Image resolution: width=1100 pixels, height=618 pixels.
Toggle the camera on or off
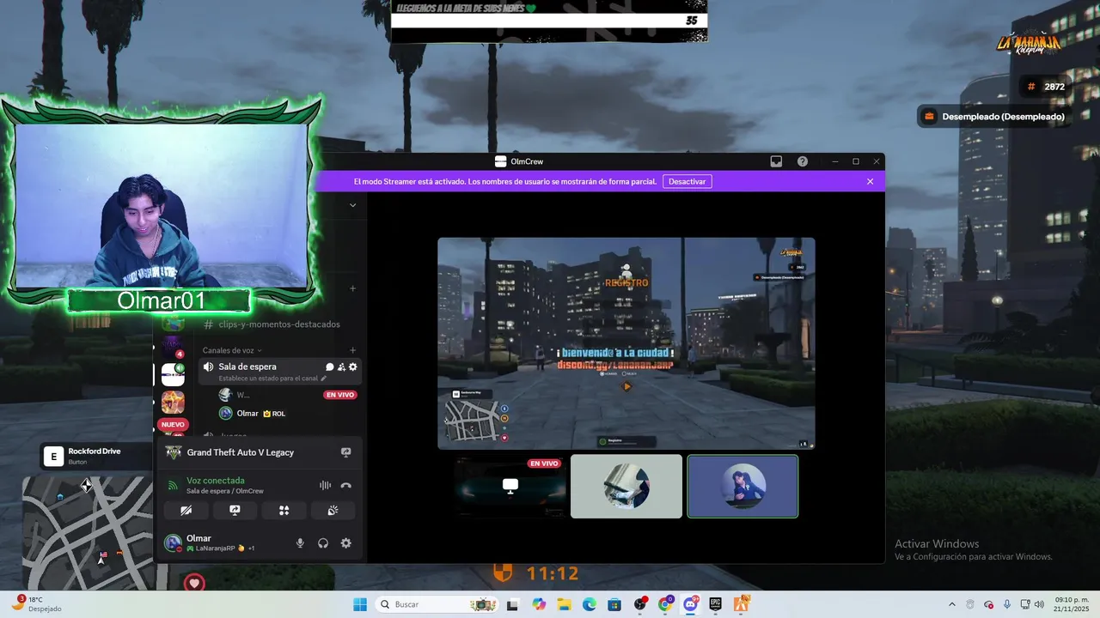(186, 510)
